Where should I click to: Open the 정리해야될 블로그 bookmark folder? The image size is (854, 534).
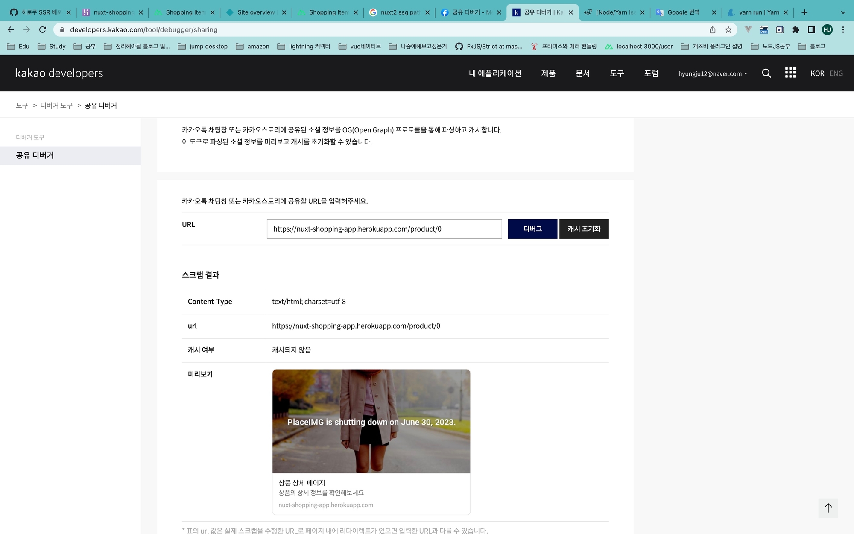point(137,46)
